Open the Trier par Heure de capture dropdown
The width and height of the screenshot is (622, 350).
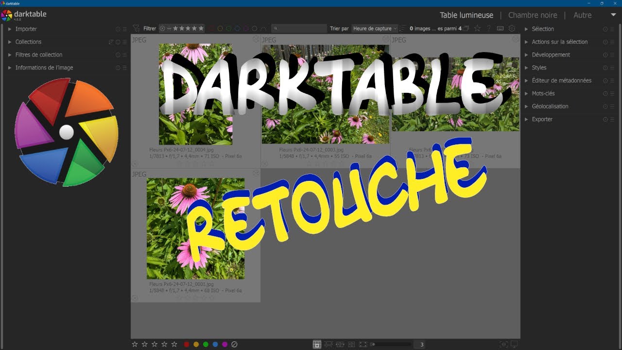pos(375,29)
